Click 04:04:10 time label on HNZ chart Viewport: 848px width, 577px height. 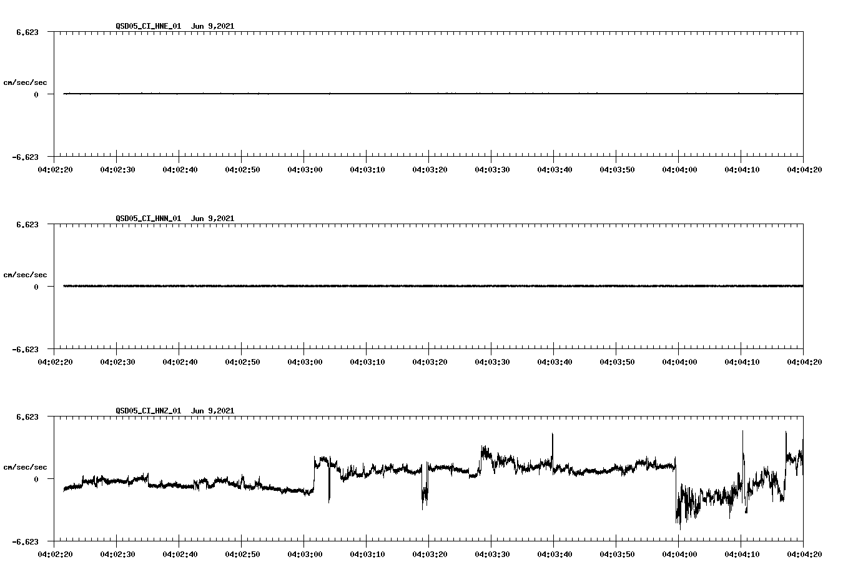[741, 554]
